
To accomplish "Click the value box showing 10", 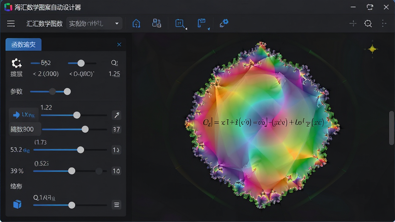I will (x=116, y=171).
